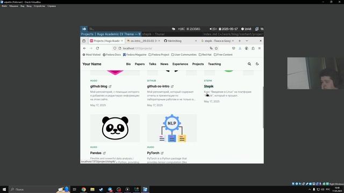Click external link icon beside github blog

coord(110,86)
